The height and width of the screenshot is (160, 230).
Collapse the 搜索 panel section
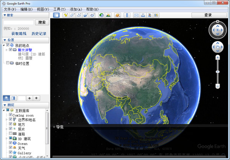click(x=5, y=15)
